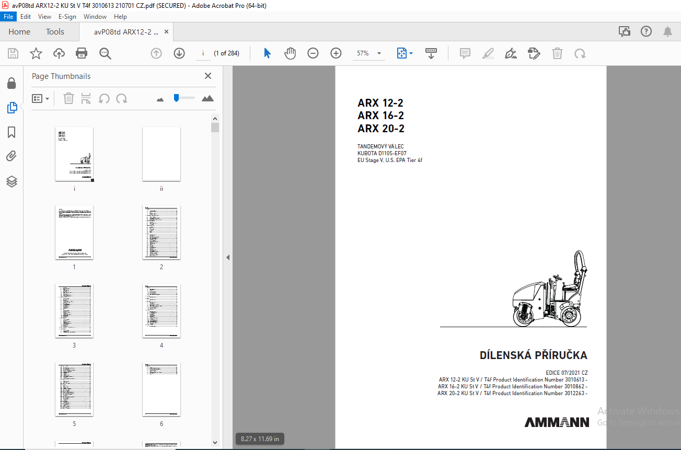Select page 1 thumbnail
681x450 pixels.
click(74, 233)
